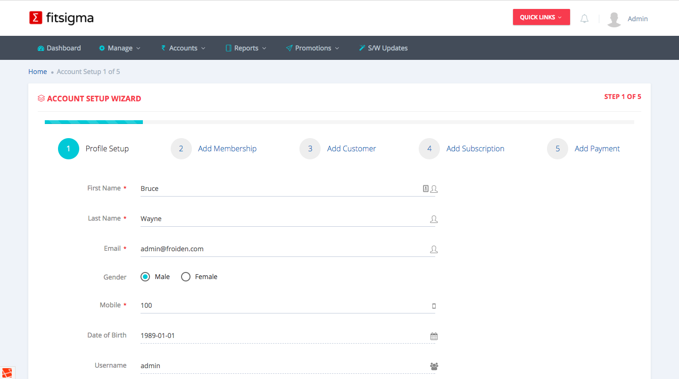The height and width of the screenshot is (379, 679).
Task: Click the group icon in Username field
Action: 434,366
